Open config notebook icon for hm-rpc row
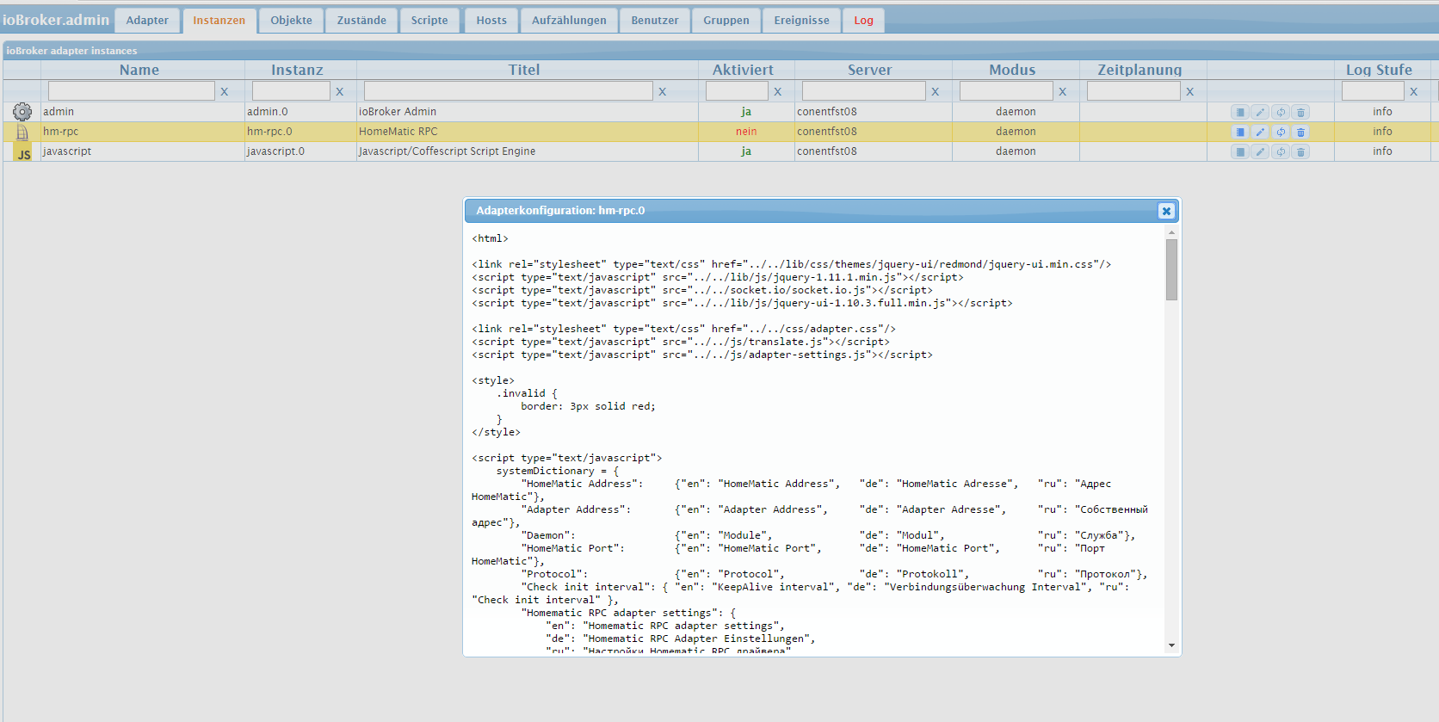The image size is (1439, 722). pyautogui.click(x=1239, y=132)
